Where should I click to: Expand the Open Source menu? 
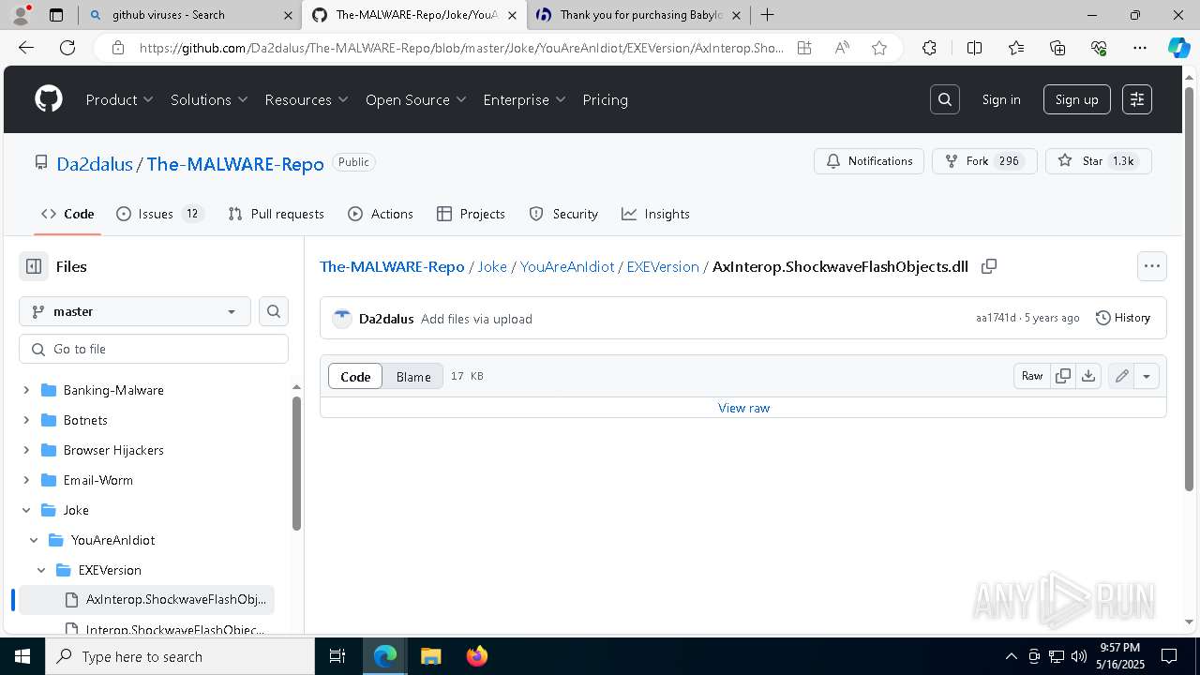point(416,99)
